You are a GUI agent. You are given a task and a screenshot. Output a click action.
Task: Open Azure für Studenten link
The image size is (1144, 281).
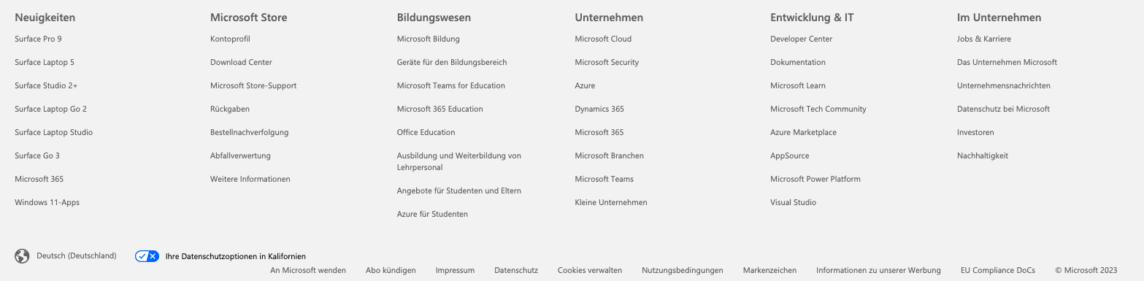pos(432,214)
